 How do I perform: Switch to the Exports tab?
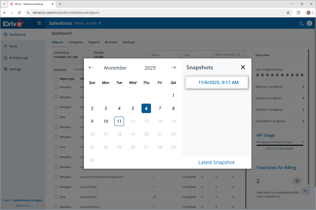pos(94,42)
